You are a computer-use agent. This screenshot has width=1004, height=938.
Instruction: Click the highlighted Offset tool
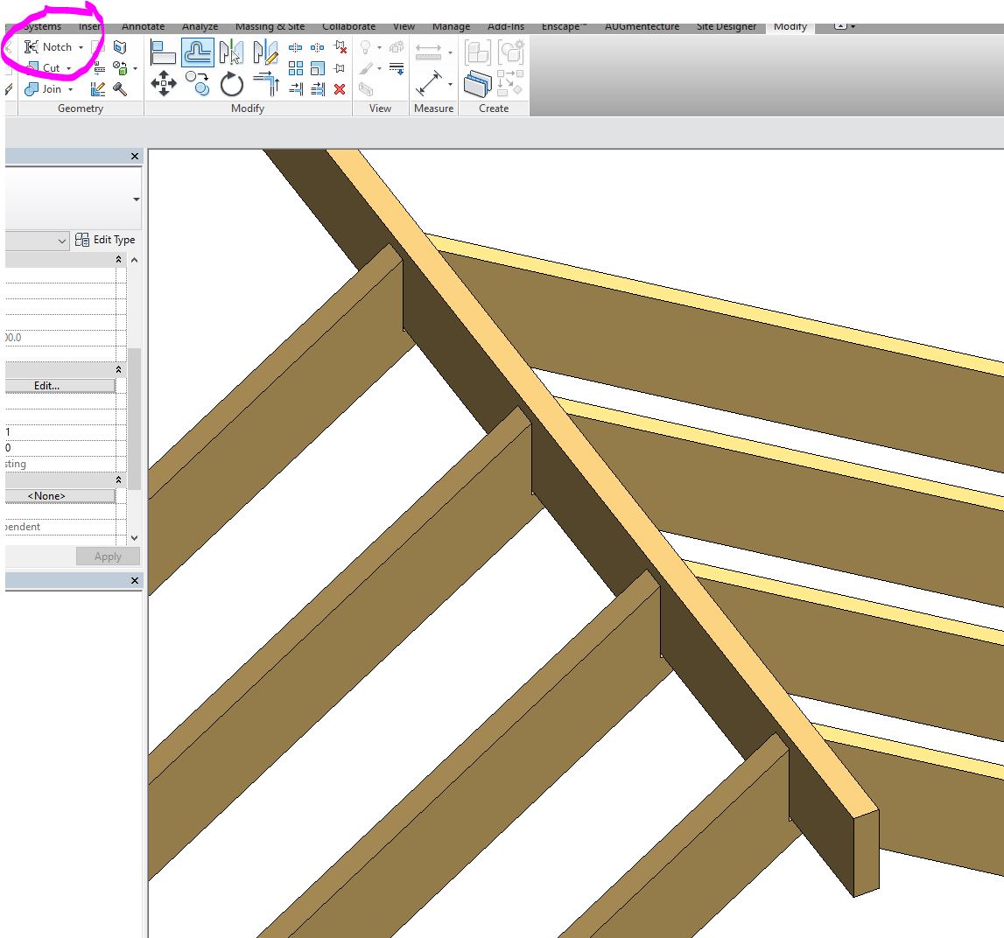200,51
